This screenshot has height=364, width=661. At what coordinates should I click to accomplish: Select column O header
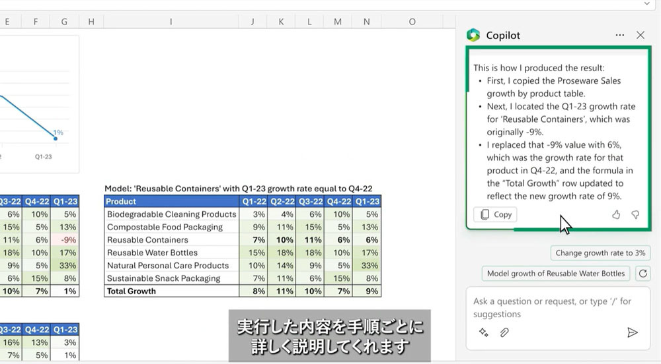[412, 22]
